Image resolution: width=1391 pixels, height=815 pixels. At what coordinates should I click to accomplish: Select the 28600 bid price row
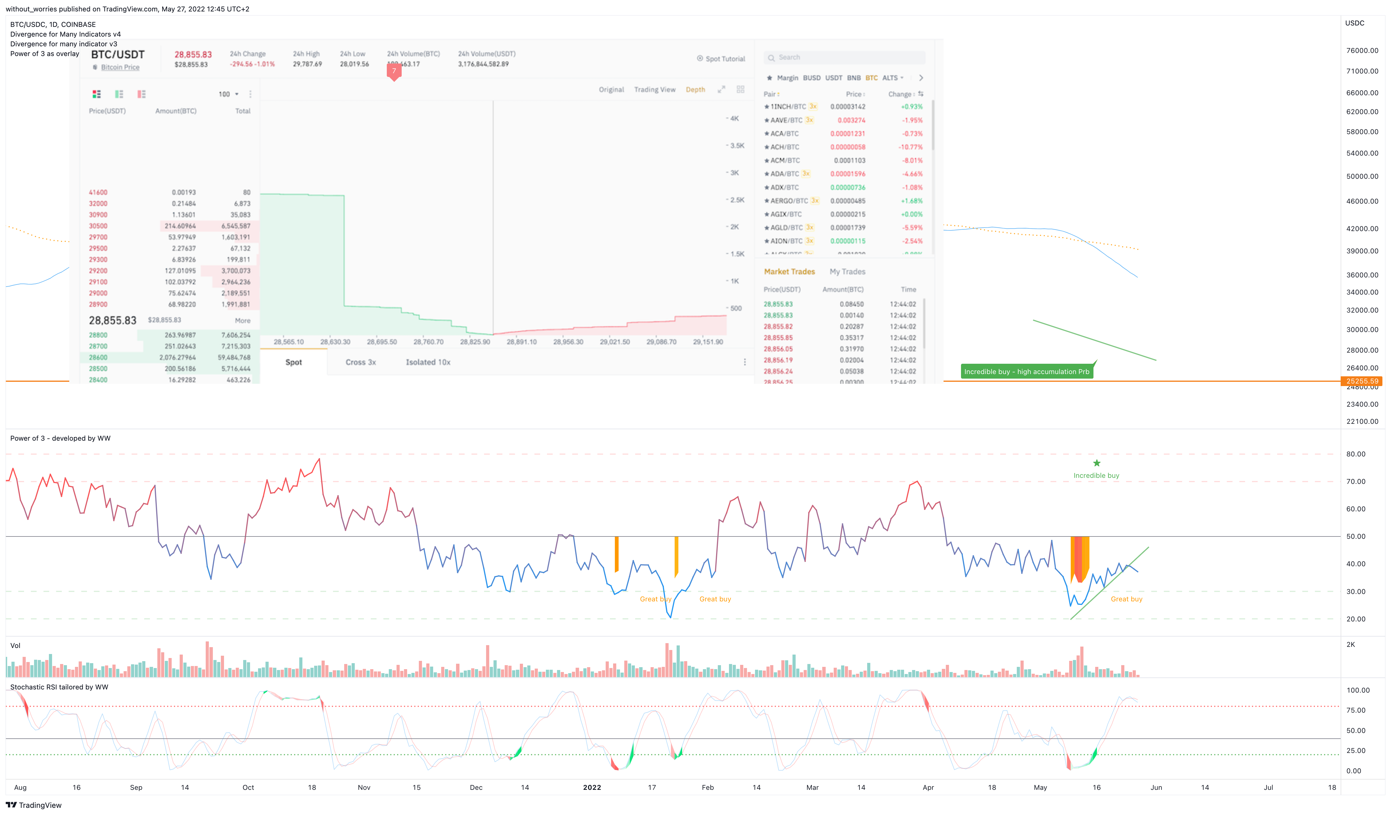tap(170, 357)
